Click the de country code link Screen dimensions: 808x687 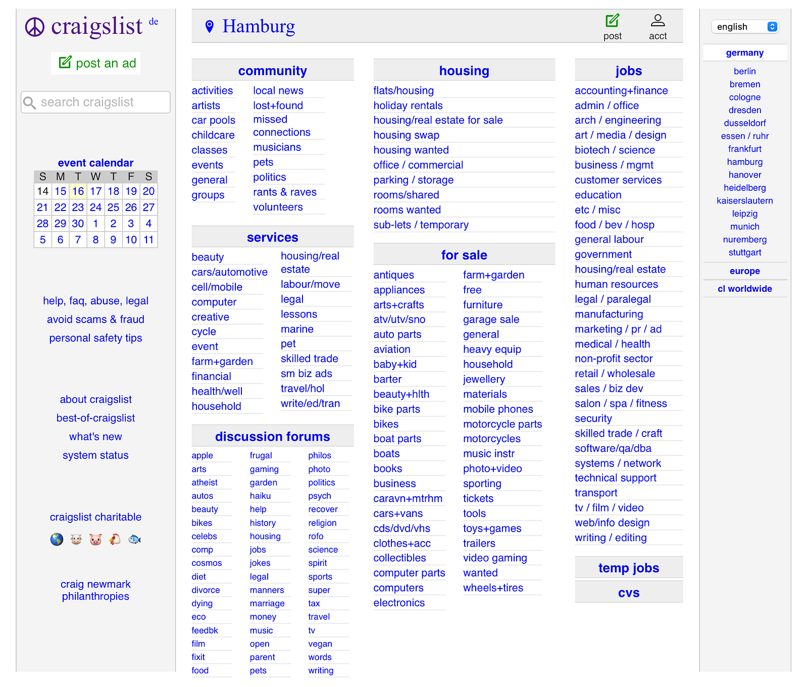(154, 22)
